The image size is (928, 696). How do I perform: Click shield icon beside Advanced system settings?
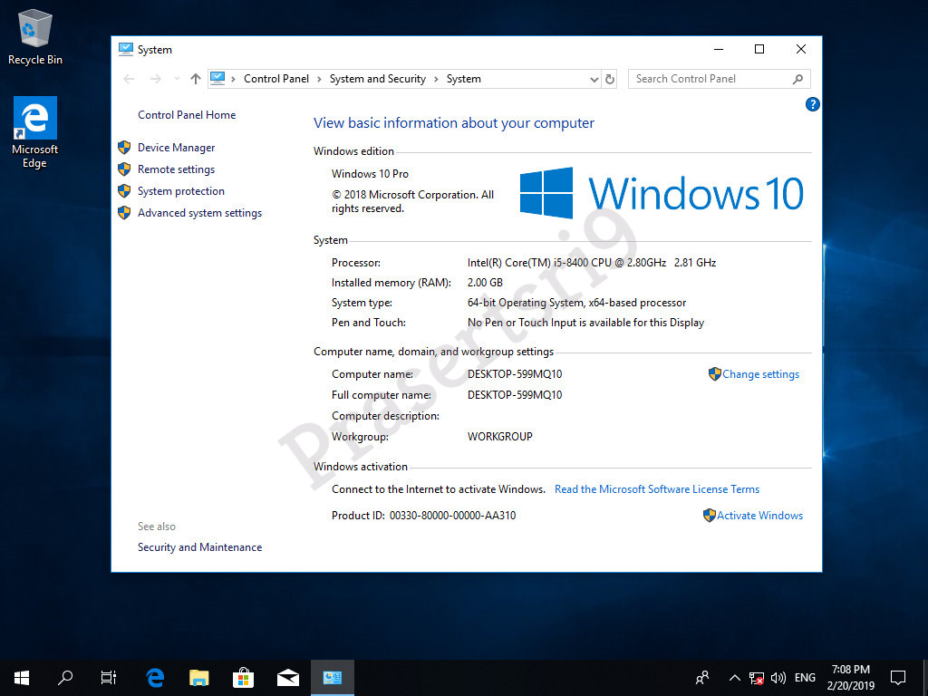click(x=124, y=213)
